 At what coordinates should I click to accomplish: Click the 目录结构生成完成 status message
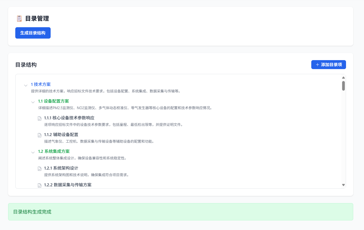(x=181, y=212)
